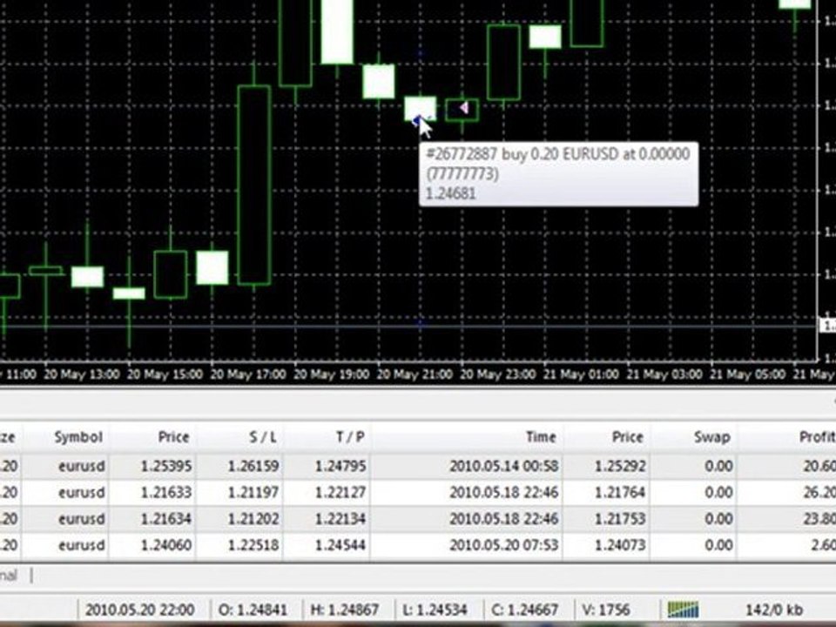Viewport: 836px width, 627px height.
Task: Sort by the T / P column header
Action: click(350, 437)
